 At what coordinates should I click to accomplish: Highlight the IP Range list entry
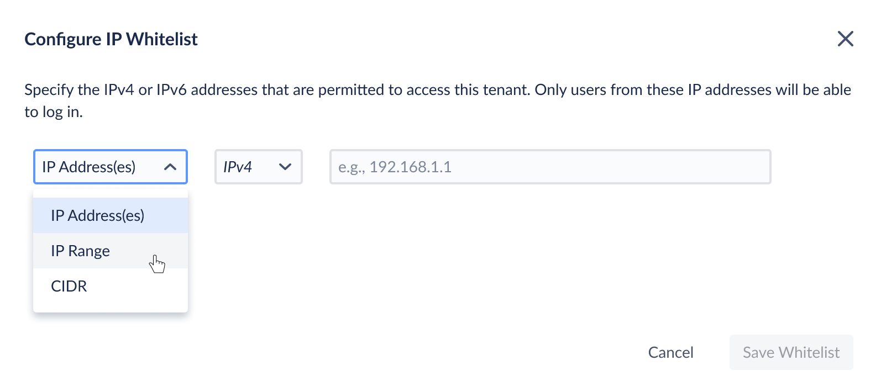111,251
